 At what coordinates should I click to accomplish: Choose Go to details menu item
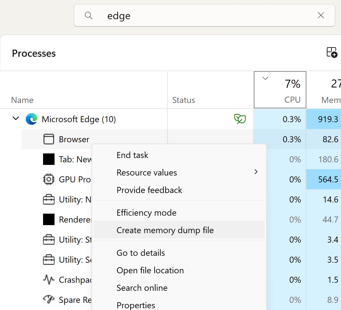(x=179, y=253)
